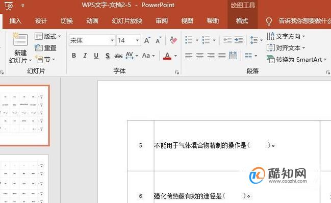Screen dimensions: 331x203
Task: Click start slideshow icon in title bar
Action: (9, 5)
